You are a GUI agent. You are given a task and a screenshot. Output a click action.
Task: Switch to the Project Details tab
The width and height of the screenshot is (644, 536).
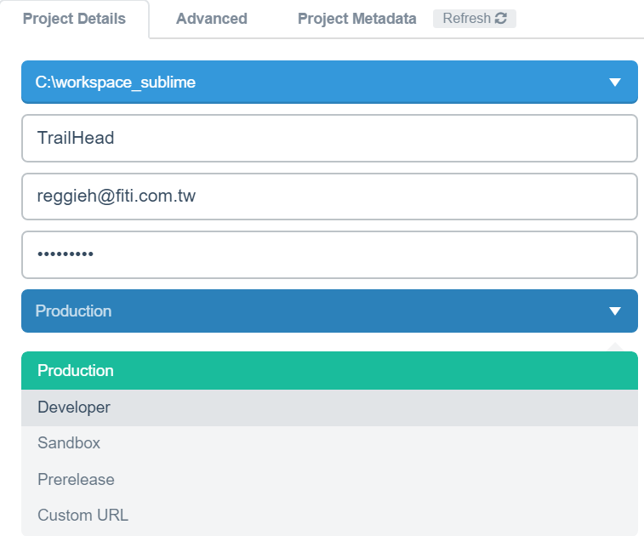coord(74,19)
